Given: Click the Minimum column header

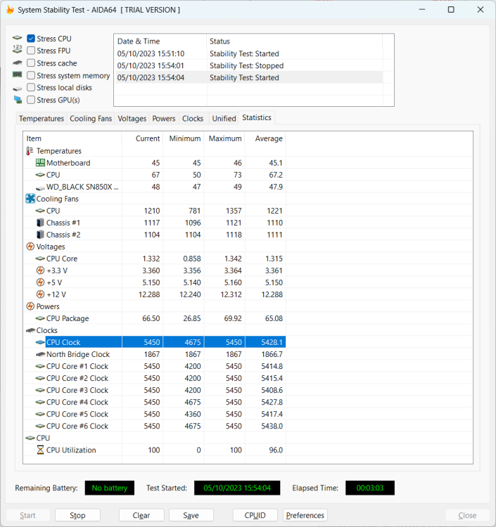Looking at the screenshot, I should 184,138.
